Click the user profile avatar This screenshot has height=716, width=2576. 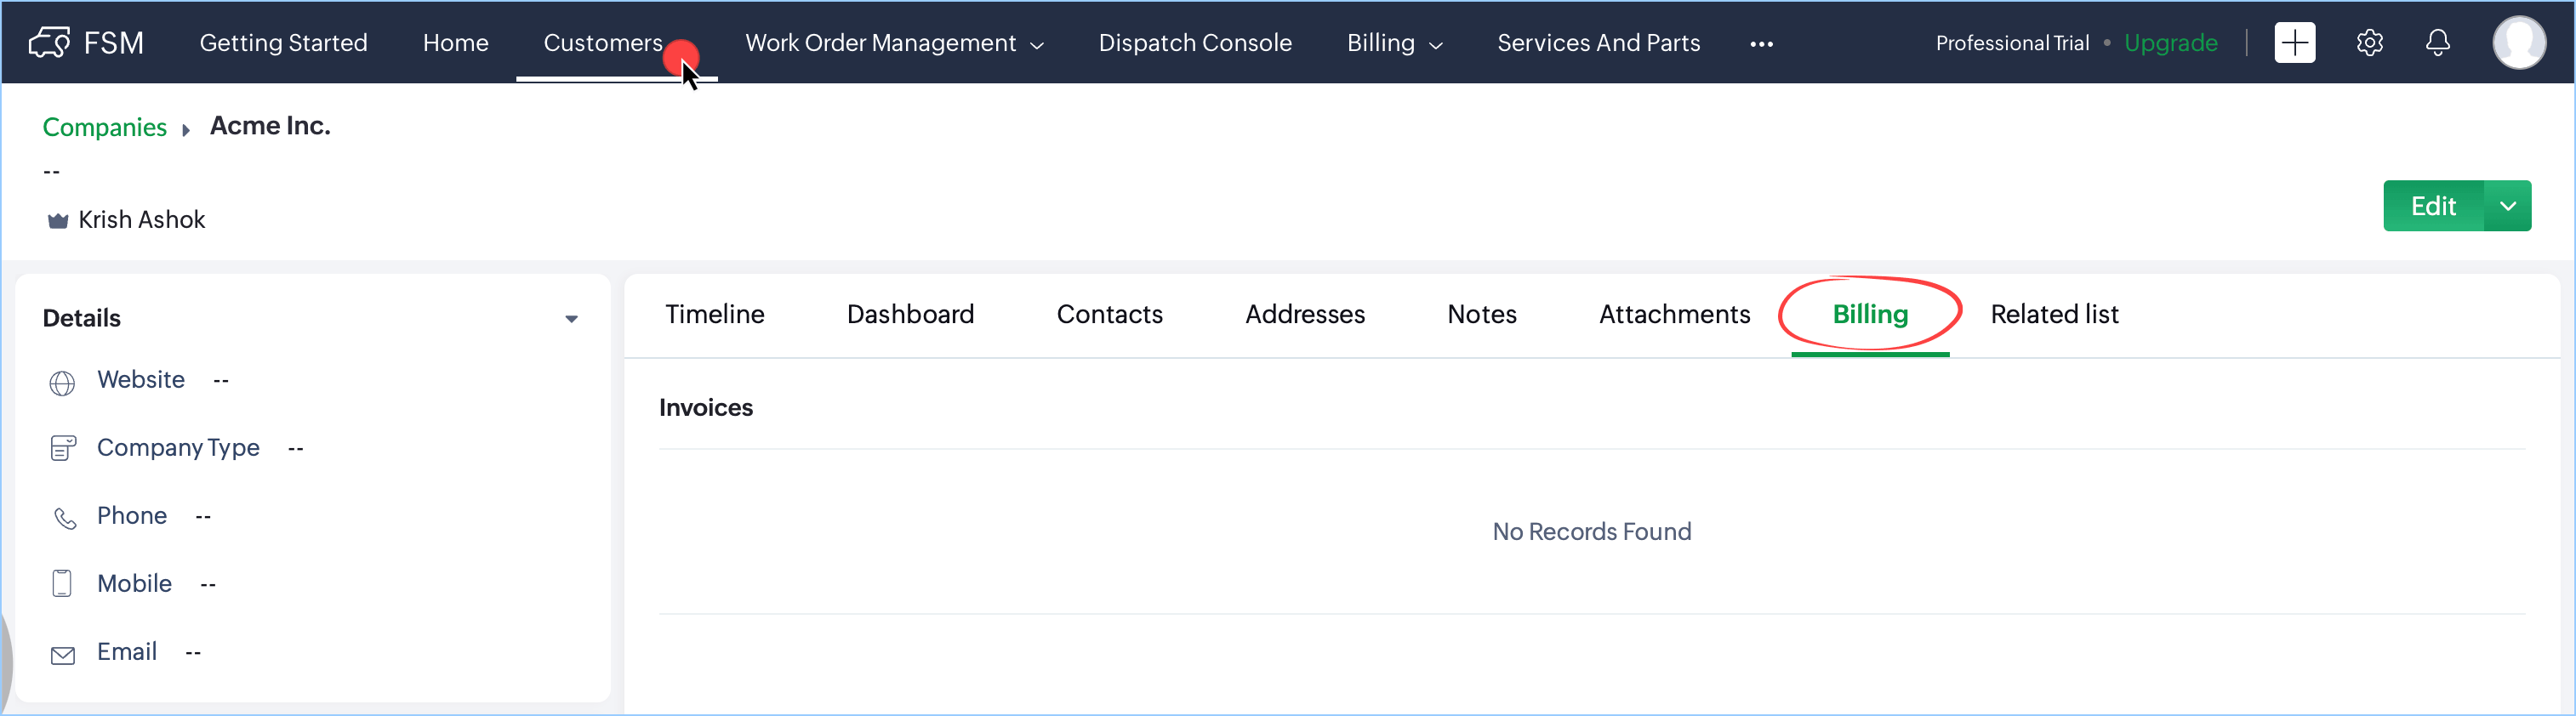tap(2518, 43)
